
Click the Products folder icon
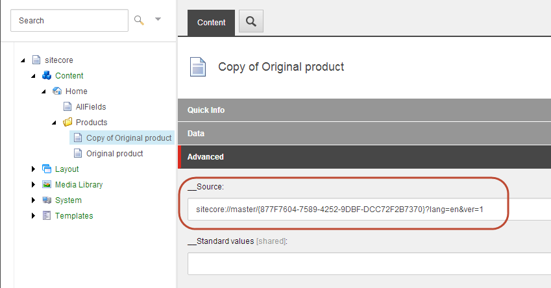(x=67, y=123)
